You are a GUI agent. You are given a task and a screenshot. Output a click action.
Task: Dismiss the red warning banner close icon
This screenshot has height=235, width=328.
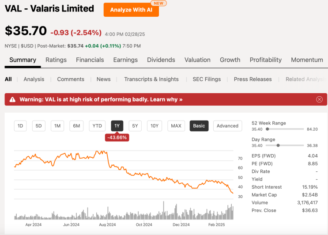[319, 99]
